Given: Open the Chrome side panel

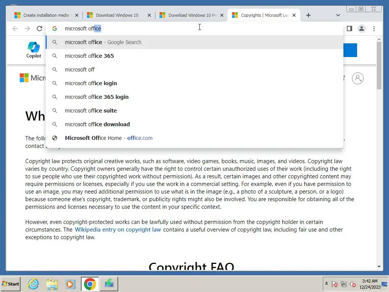Looking at the screenshot, I should (x=349, y=29).
